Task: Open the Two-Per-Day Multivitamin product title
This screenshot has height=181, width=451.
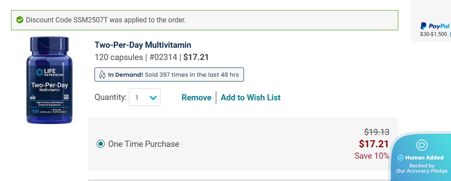Action: pyautogui.click(x=143, y=45)
